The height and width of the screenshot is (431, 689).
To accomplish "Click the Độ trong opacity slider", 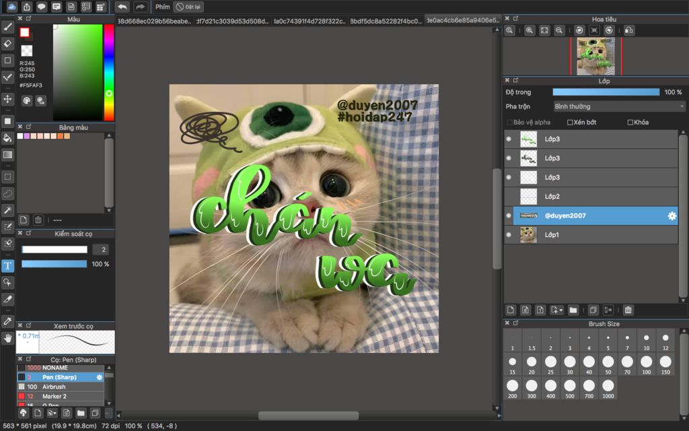I will point(606,92).
